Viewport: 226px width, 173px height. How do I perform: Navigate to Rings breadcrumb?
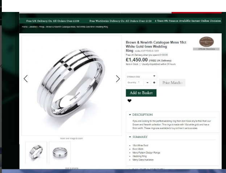click(x=42, y=27)
